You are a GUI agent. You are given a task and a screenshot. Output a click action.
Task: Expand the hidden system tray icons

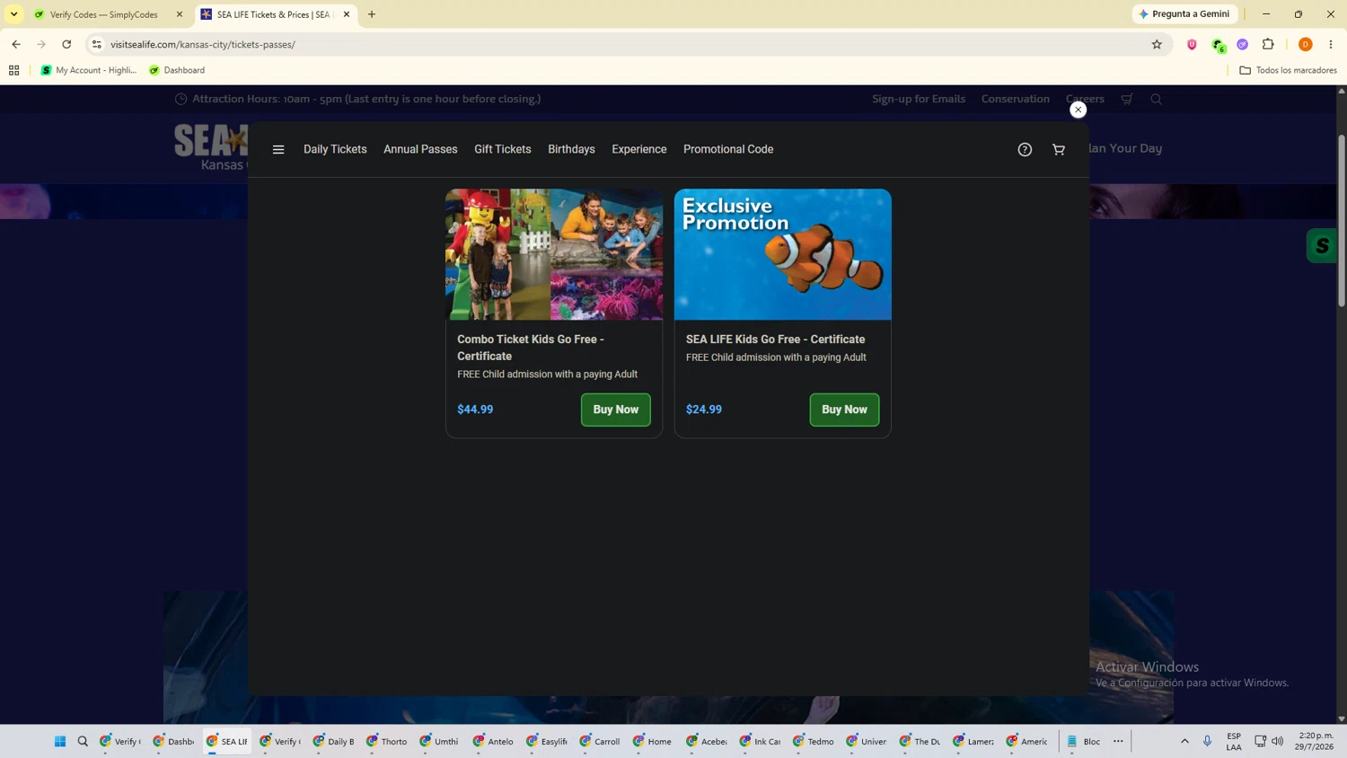click(x=1184, y=742)
